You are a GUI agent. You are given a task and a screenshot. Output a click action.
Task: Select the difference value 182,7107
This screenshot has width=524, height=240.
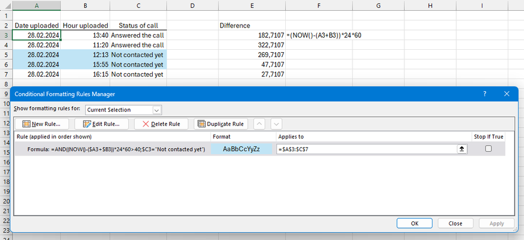pyautogui.click(x=252, y=35)
